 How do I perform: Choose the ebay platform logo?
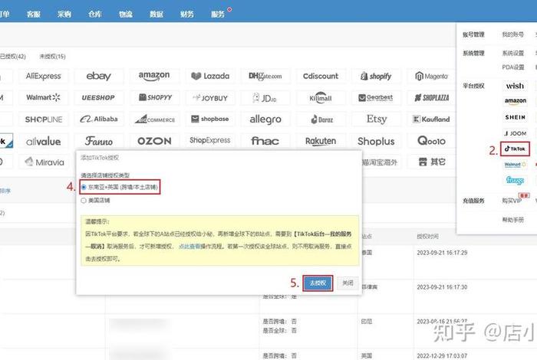pyautogui.click(x=99, y=77)
